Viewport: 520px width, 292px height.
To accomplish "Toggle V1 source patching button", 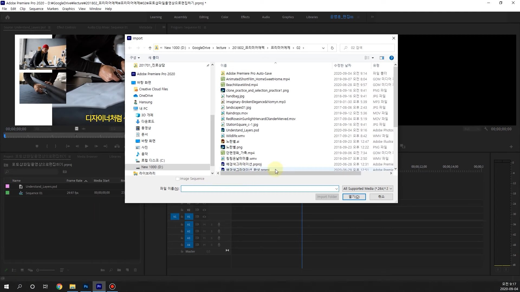I will tap(175, 217).
